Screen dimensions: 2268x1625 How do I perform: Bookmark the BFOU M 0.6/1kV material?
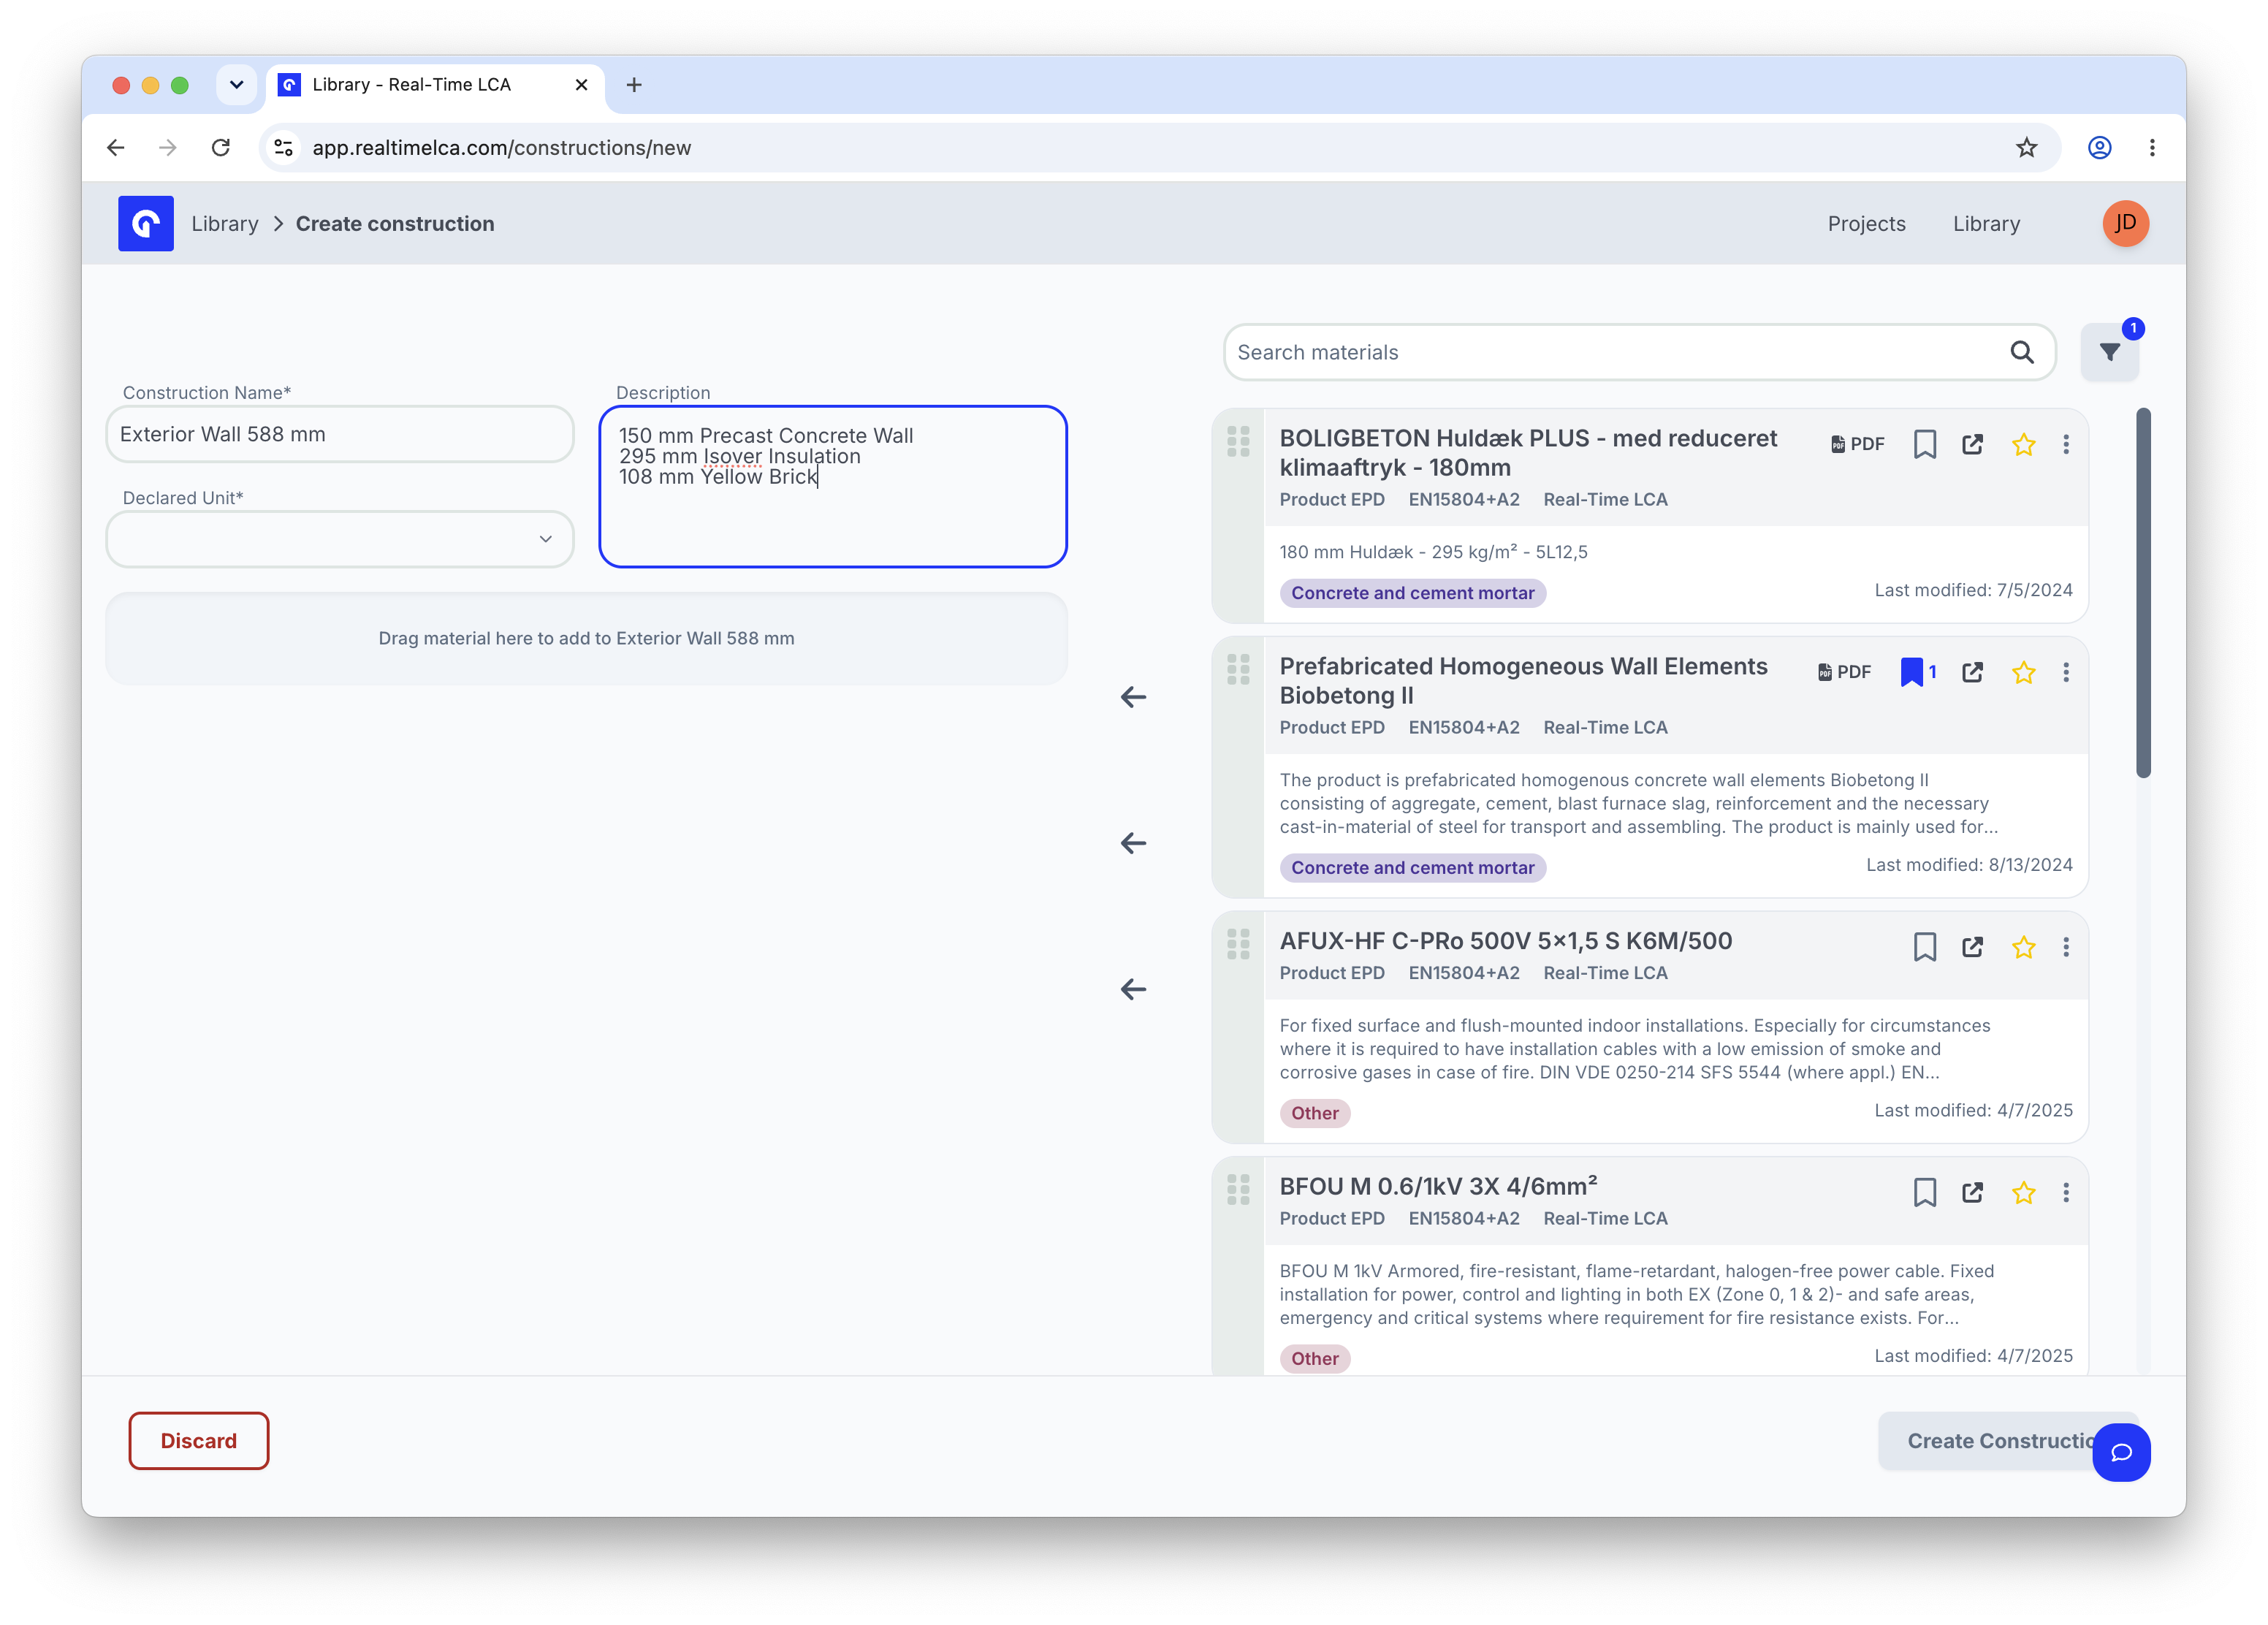coord(1924,1192)
